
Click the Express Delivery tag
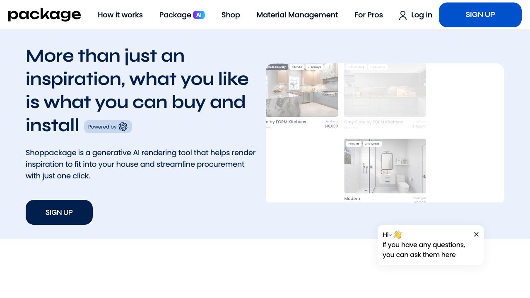point(277,67)
